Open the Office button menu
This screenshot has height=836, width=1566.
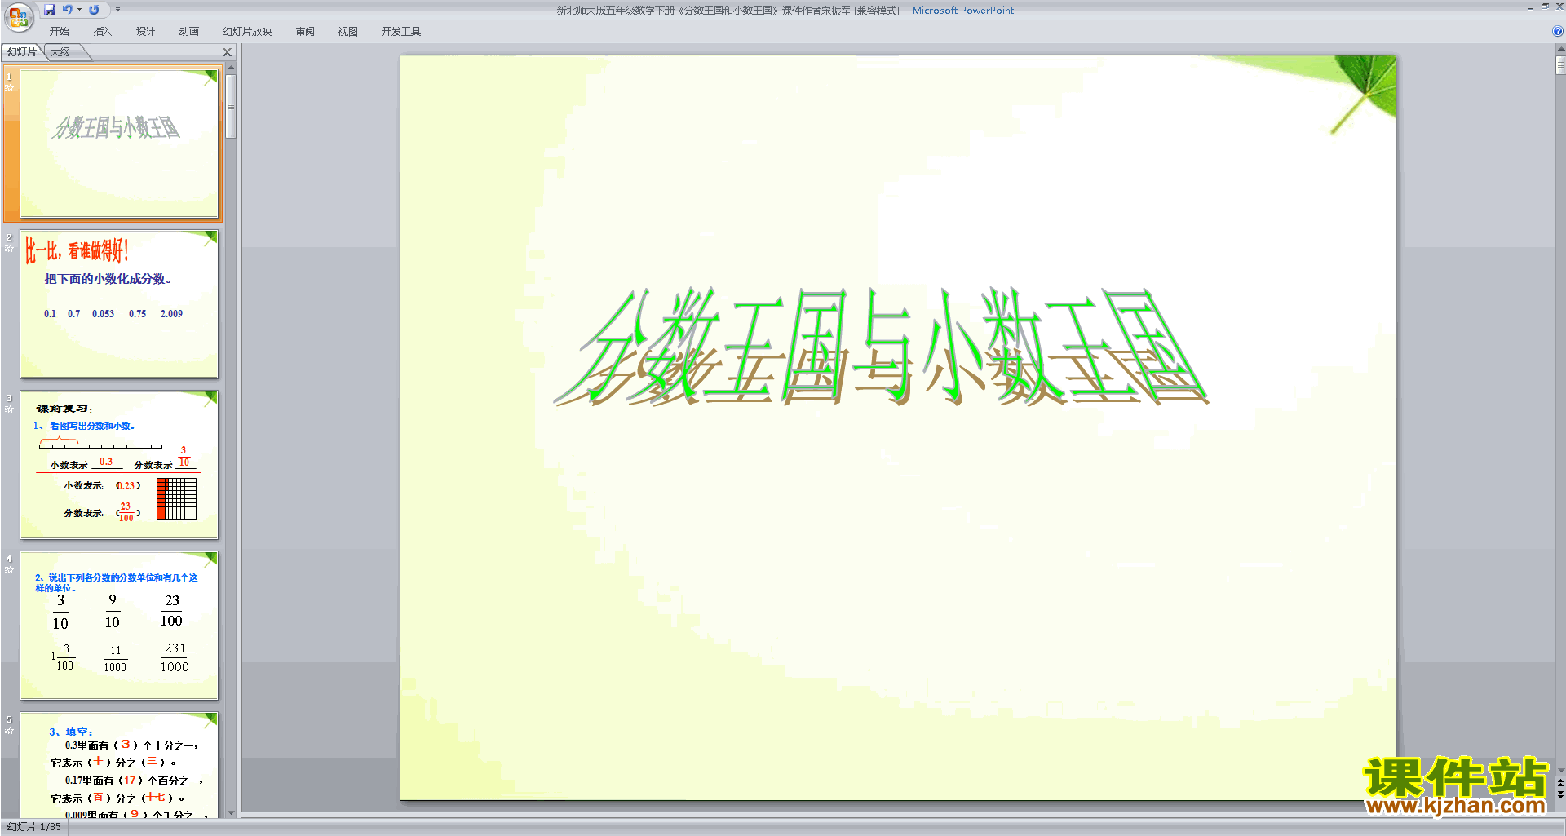[x=18, y=16]
